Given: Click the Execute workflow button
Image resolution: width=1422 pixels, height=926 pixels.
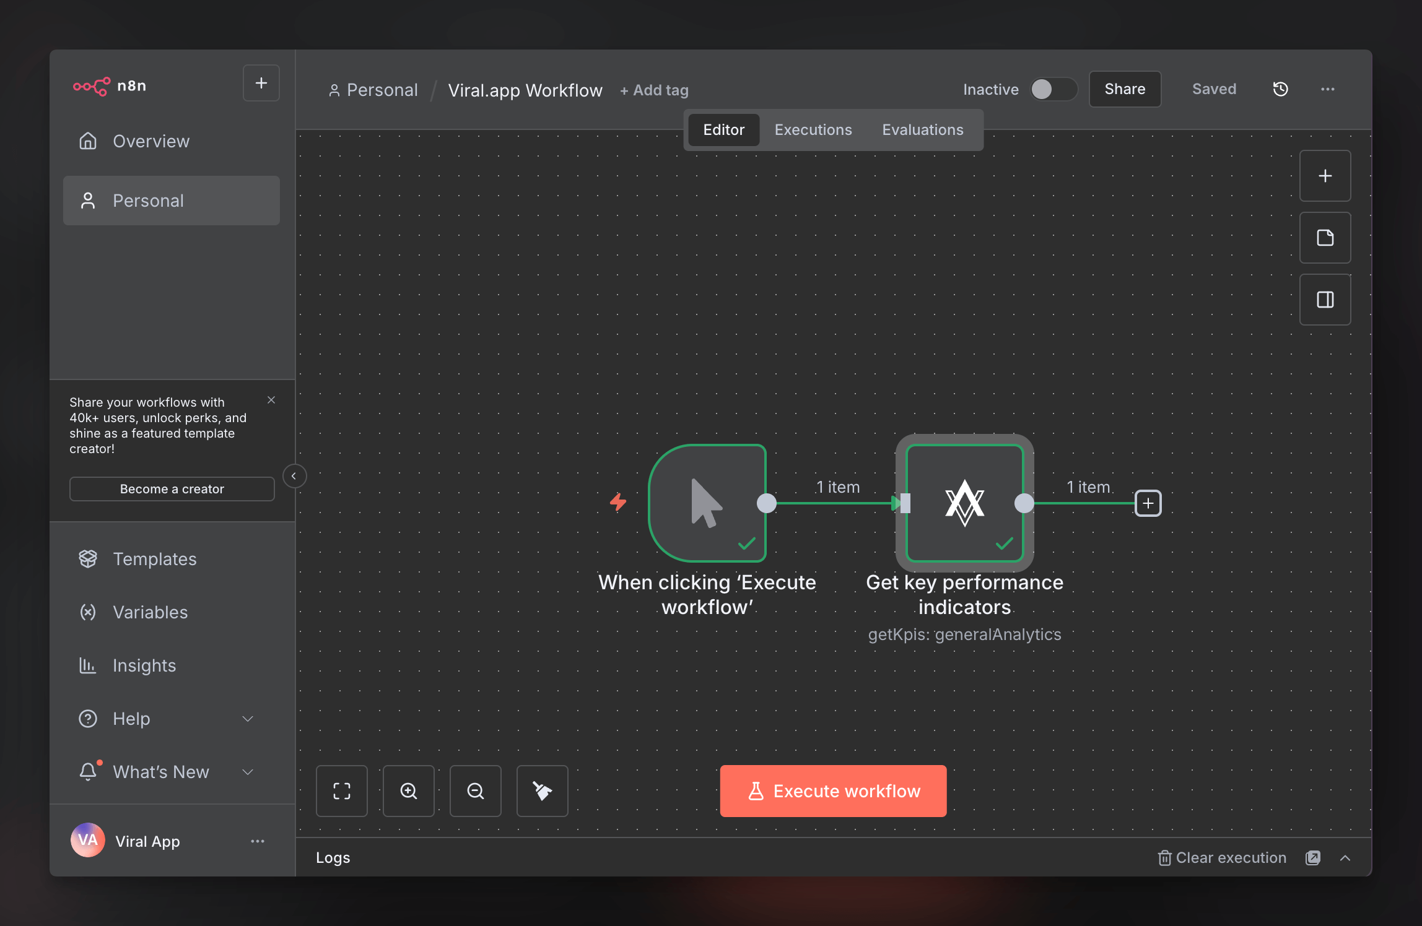Looking at the screenshot, I should 833,790.
